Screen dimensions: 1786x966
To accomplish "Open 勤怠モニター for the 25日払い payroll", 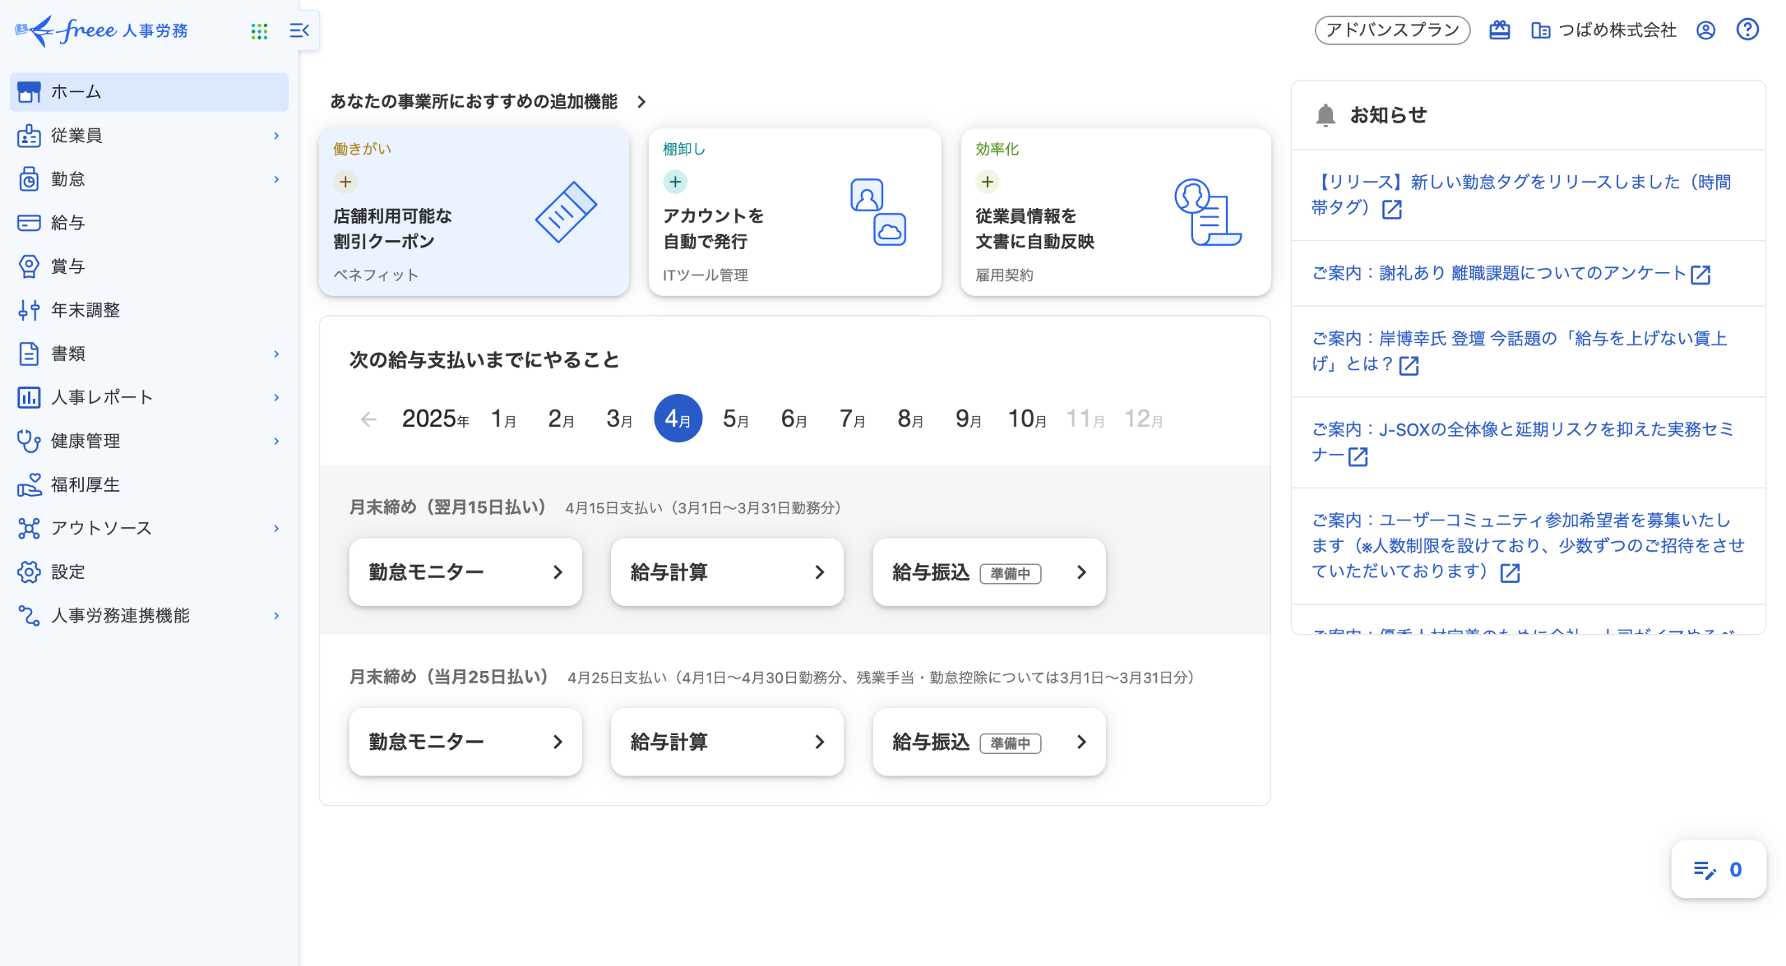I will coord(465,741).
